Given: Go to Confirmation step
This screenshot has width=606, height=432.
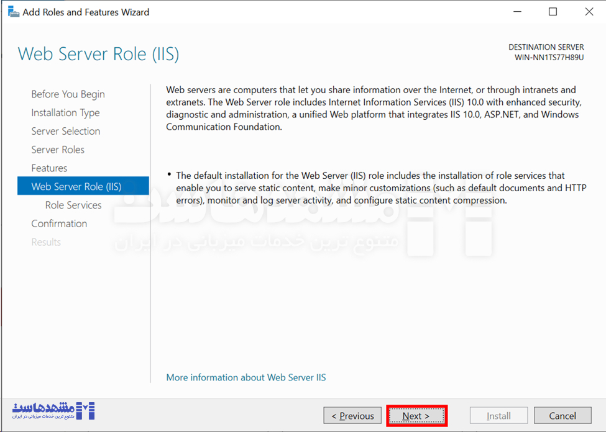Looking at the screenshot, I should 59,223.
